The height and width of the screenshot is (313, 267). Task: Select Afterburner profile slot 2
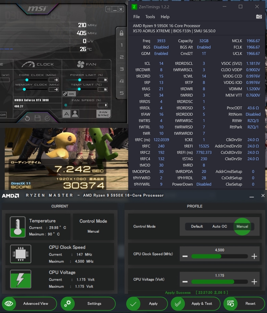click(121, 57)
